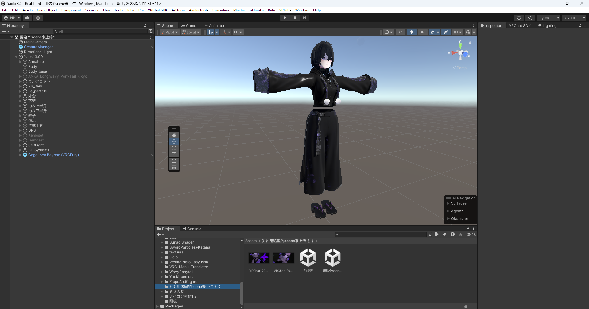Select the Transform tool in scene overlay

point(174,167)
